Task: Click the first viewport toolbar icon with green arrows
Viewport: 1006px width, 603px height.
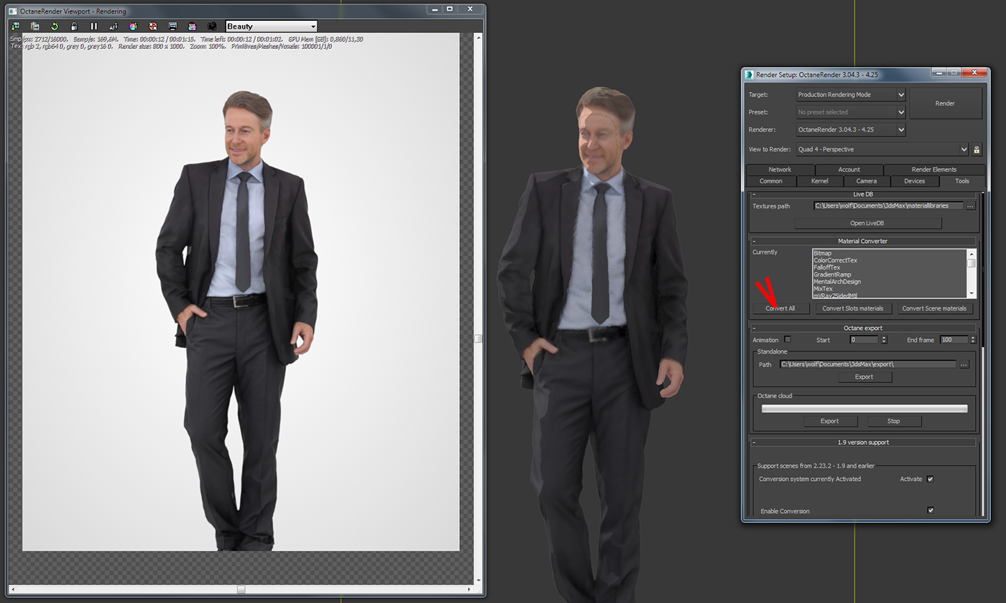Action: pyautogui.click(x=16, y=27)
